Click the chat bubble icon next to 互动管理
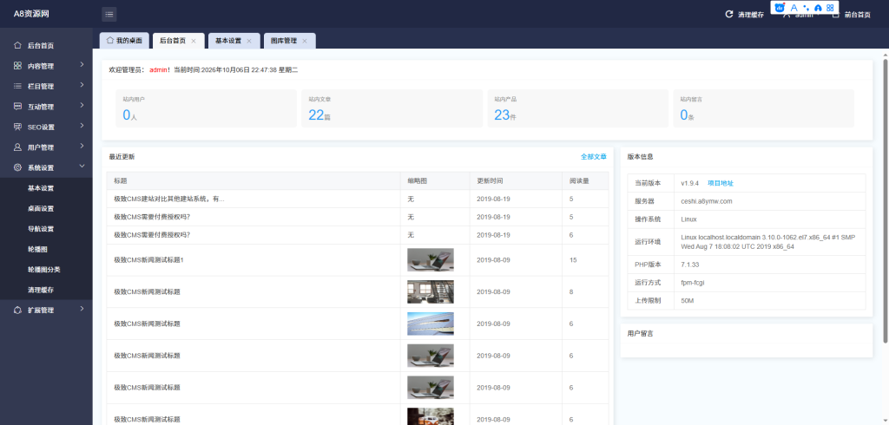889x425 pixels. (17, 107)
